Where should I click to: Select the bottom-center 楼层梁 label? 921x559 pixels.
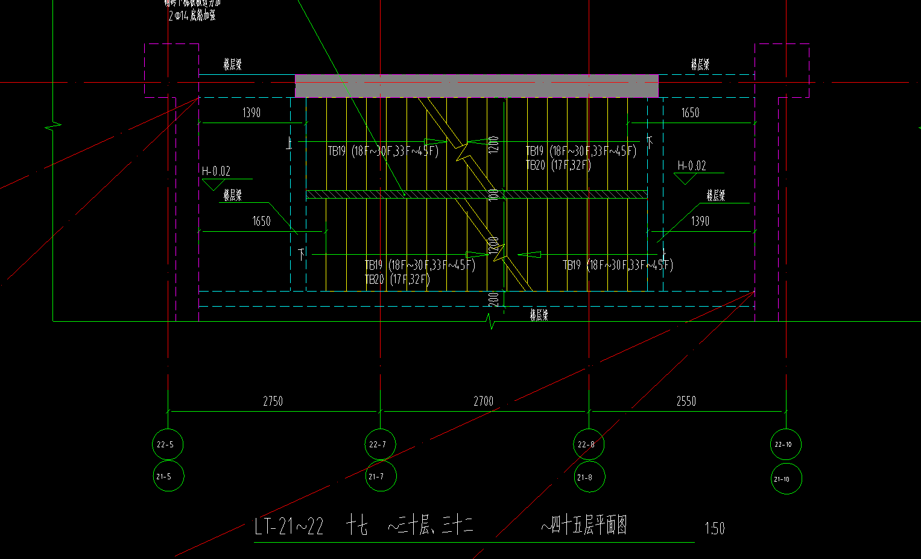pos(539,315)
